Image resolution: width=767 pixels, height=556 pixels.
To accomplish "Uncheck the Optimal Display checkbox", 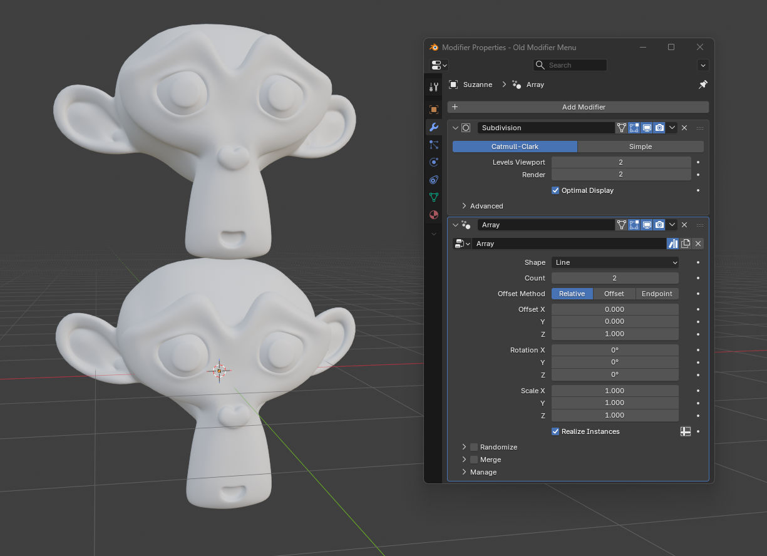I will (555, 190).
